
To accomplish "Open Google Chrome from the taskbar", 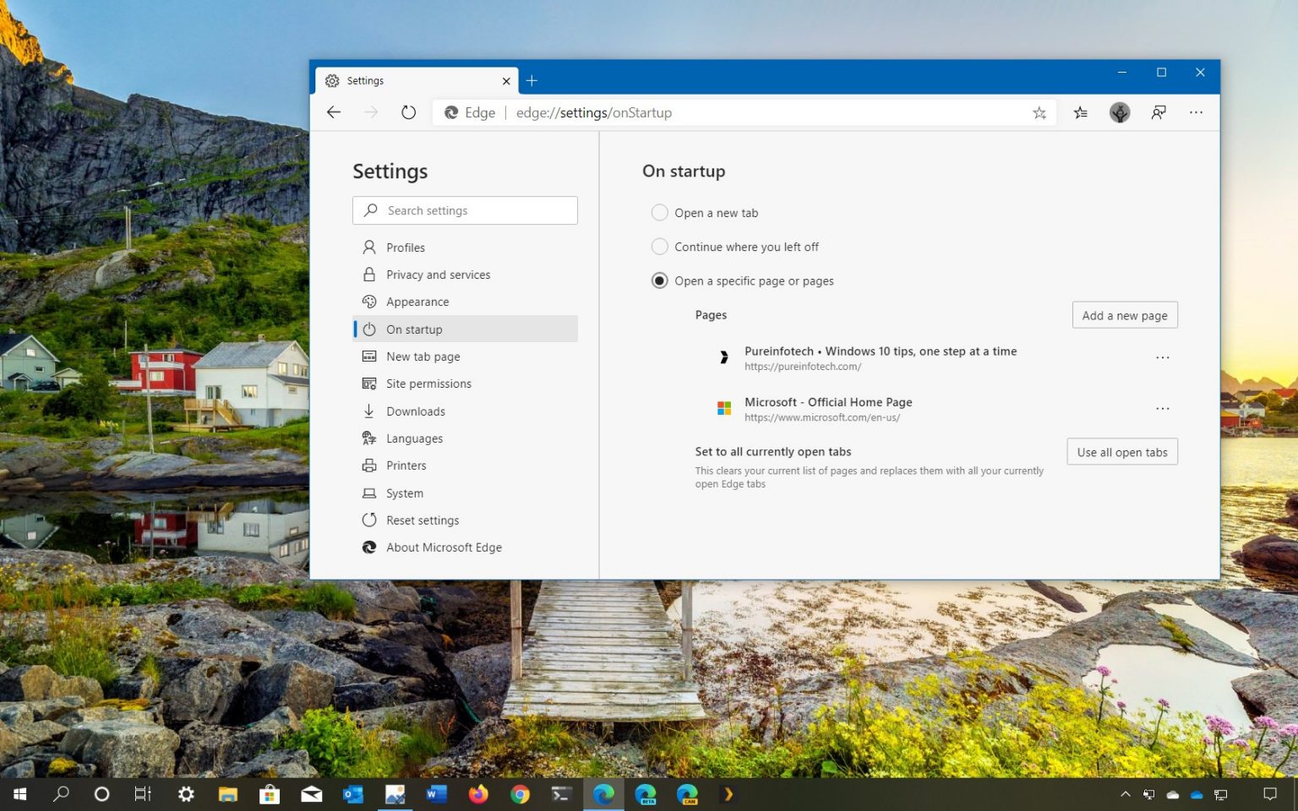I will pyautogui.click(x=520, y=794).
